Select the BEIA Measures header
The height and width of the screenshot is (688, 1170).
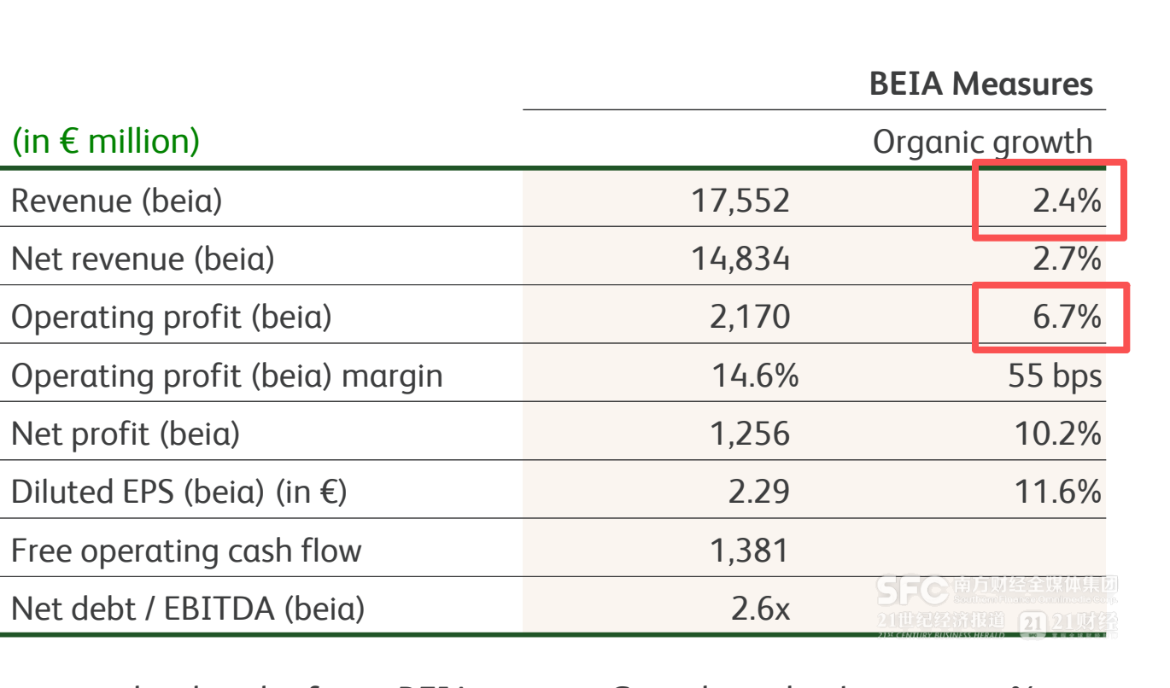click(981, 84)
